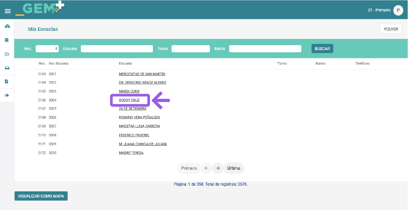Open the document sidebar icon
Image resolution: width=408 pixels, height=210 pixels.
[x=6, y=81]
